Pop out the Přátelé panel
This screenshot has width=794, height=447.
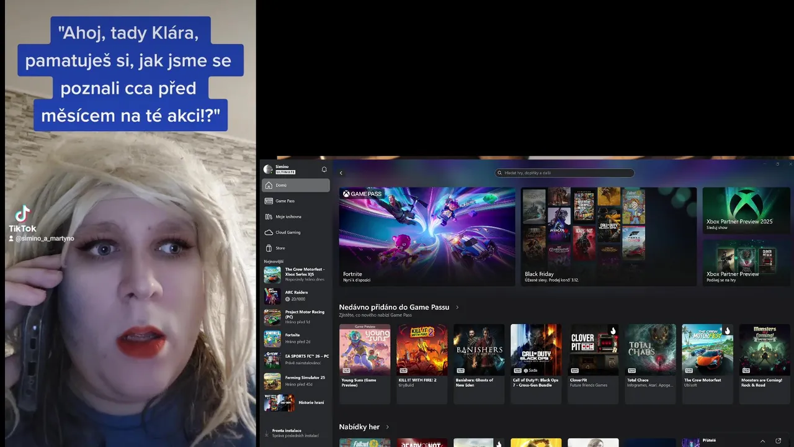point(778,440)
